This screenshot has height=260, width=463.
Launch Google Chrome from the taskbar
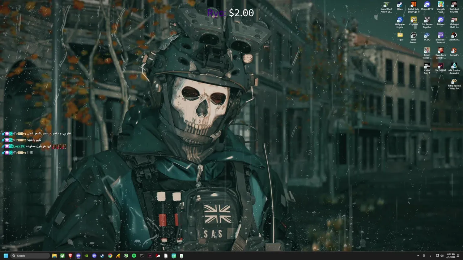[x=110, y=256]
